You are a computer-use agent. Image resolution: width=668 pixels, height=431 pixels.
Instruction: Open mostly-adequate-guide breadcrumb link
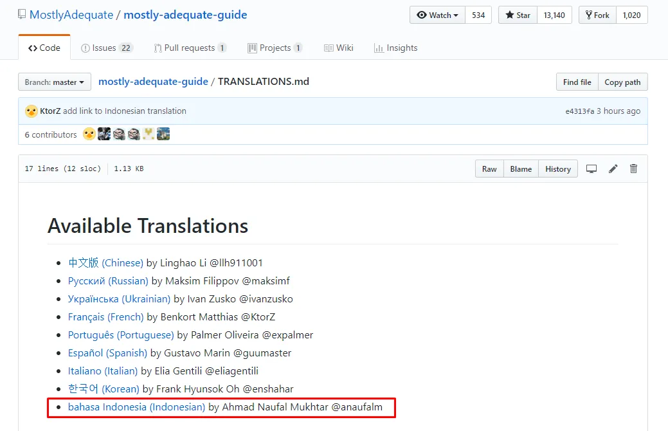click(154, 82)
